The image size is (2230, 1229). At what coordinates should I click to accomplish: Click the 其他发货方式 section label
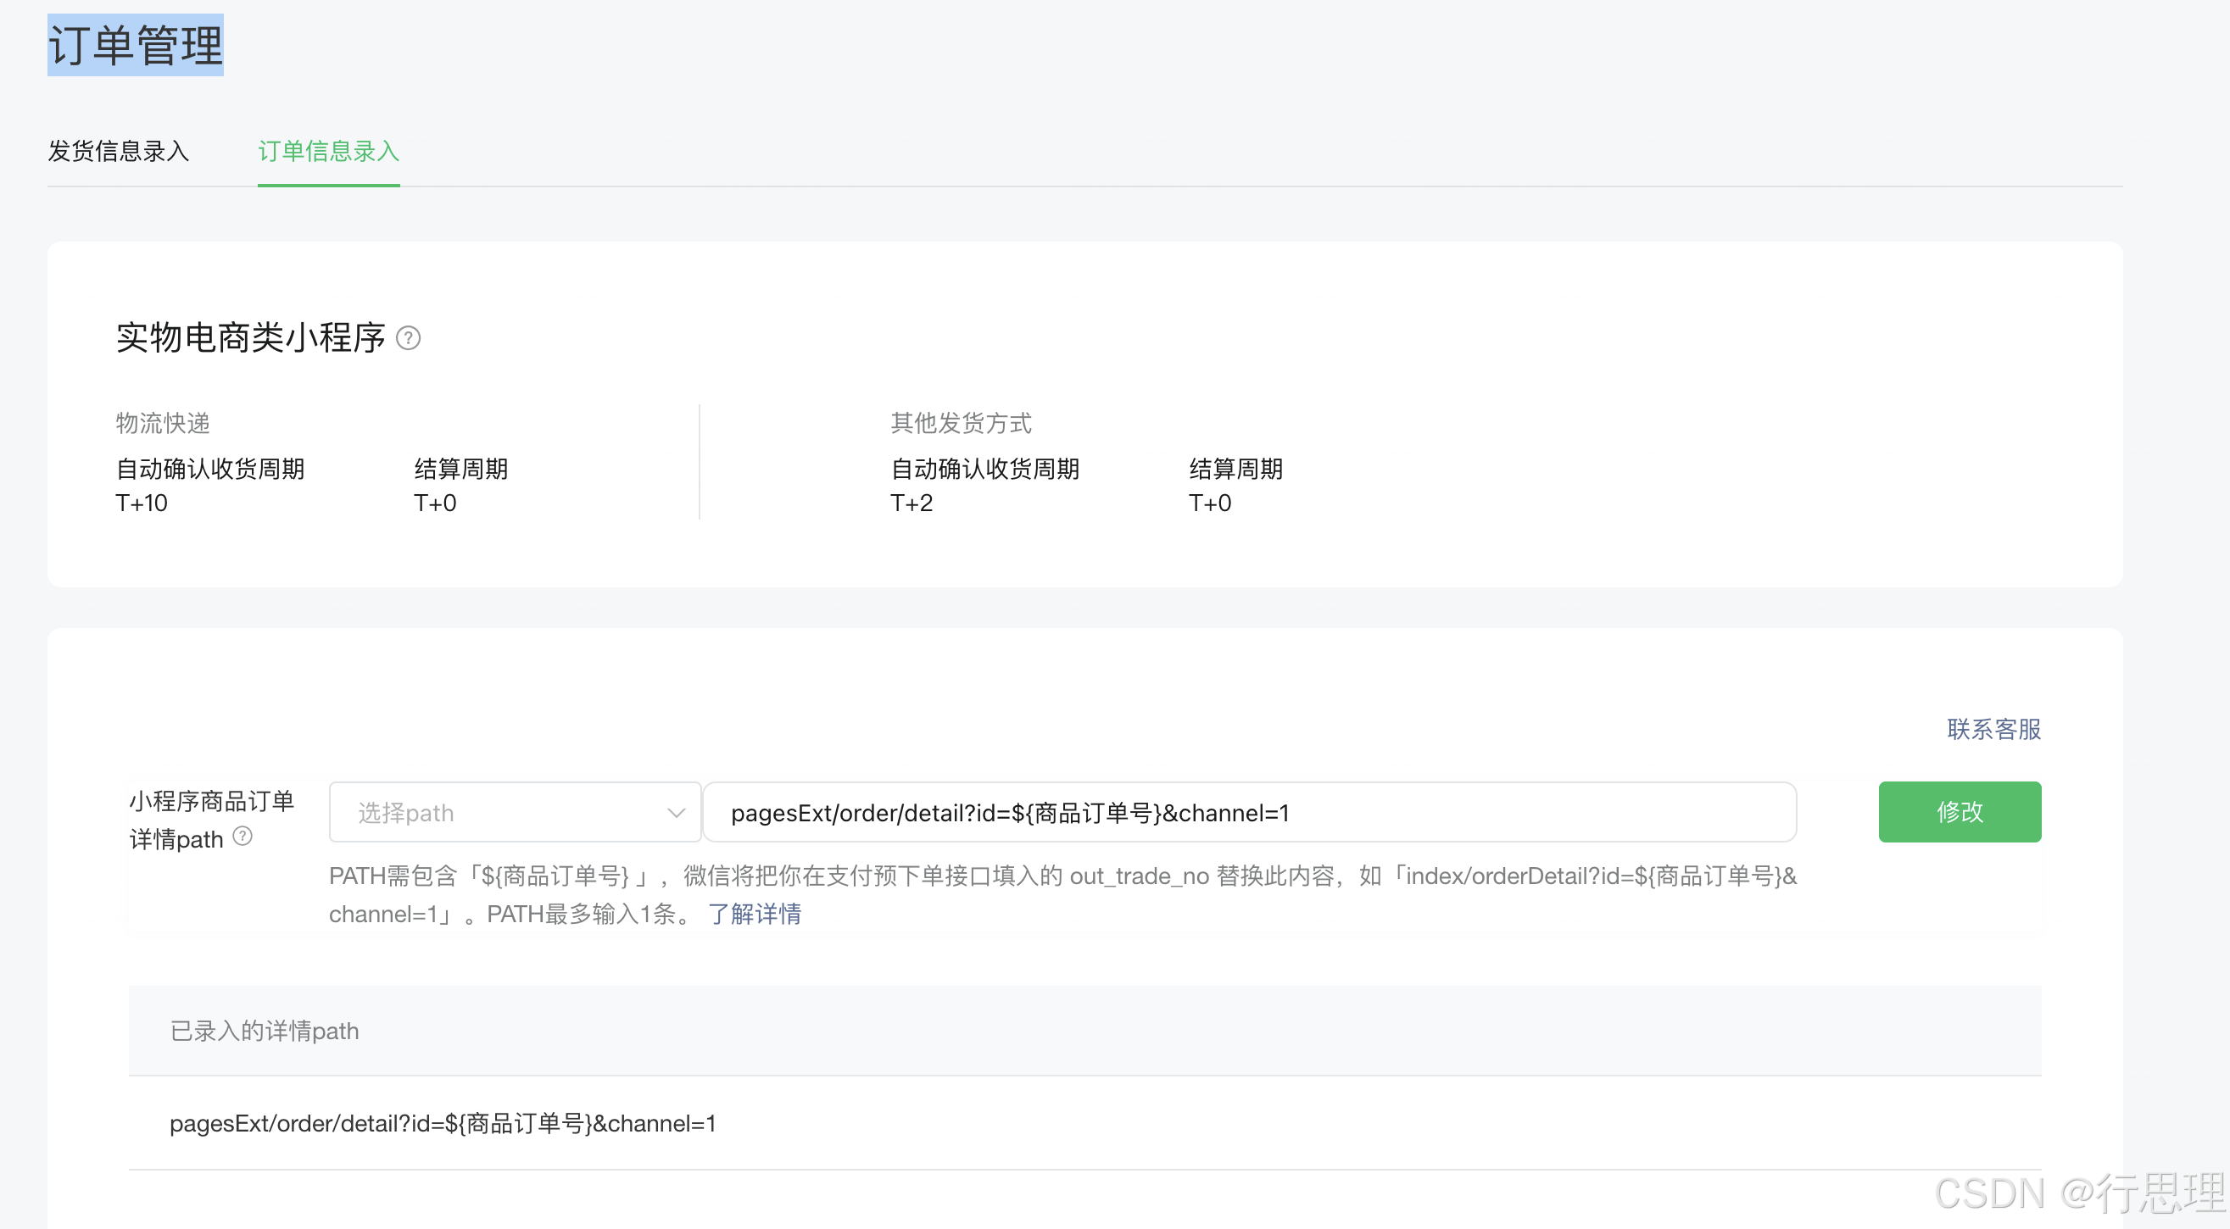pos(961,423)
